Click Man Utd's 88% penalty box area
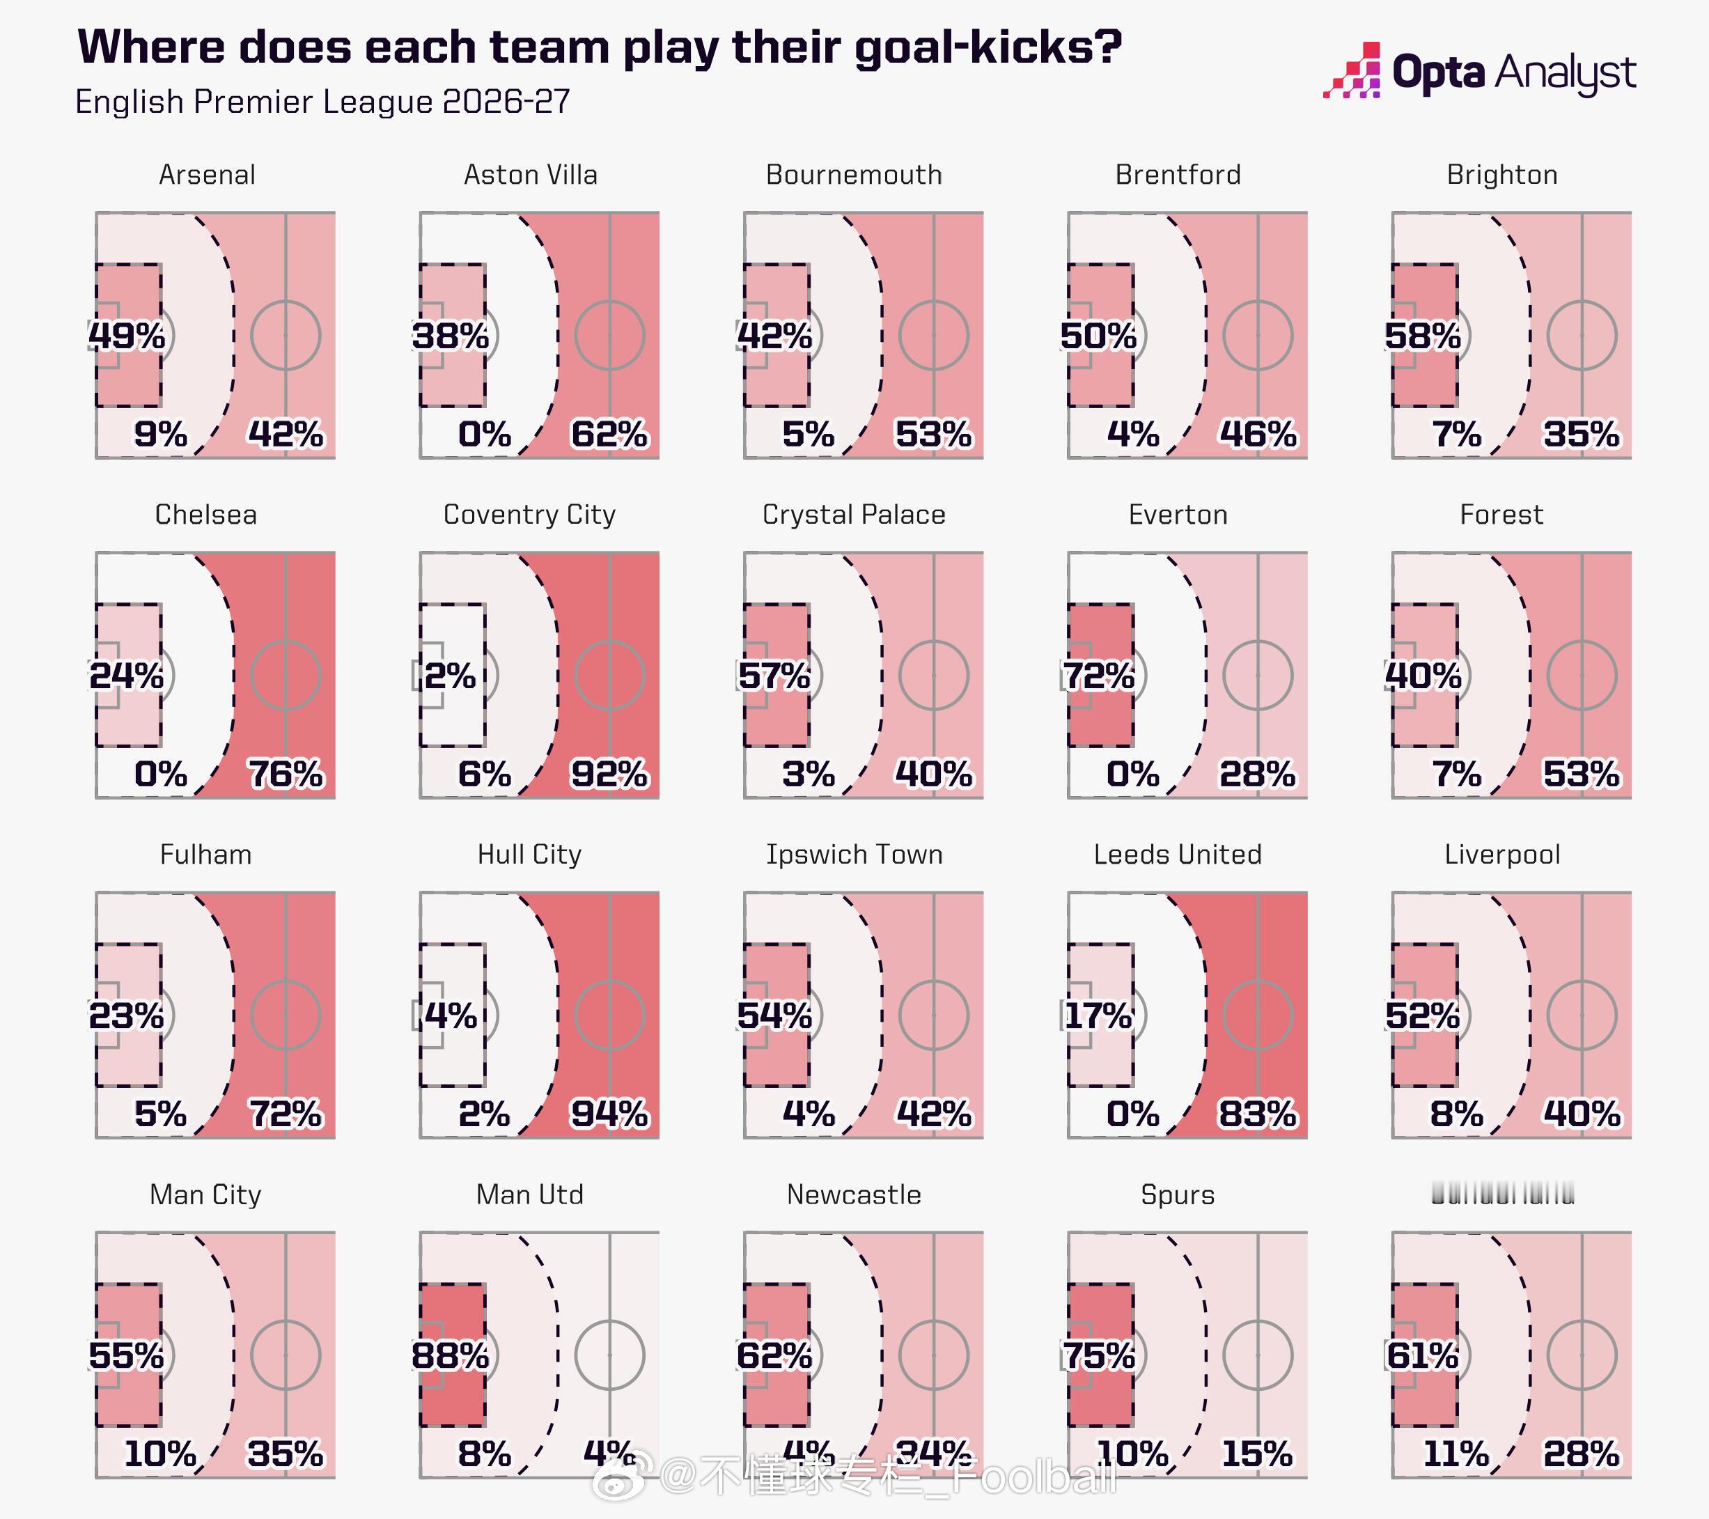 (453, 1355)
